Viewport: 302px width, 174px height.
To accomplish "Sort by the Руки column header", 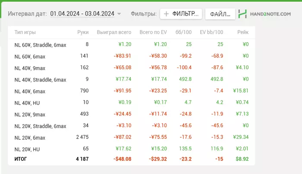I will click(83, 32).
